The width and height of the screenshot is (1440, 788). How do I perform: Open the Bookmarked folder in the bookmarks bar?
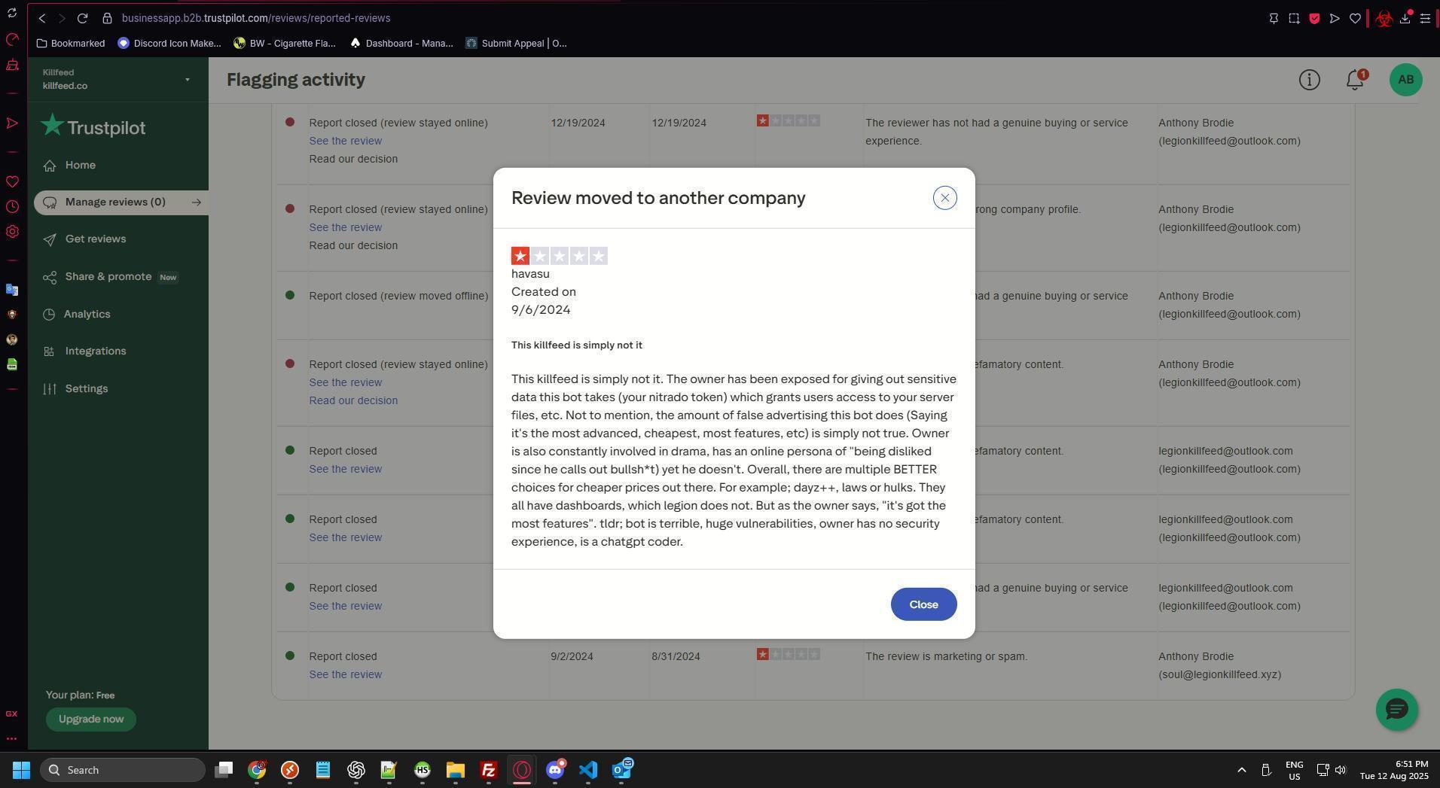(x=71, y=44)
